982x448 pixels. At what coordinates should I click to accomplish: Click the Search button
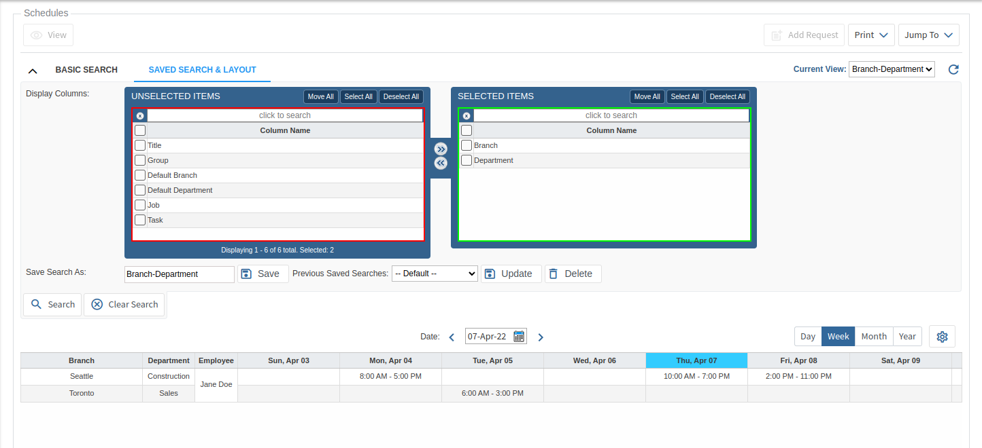[x=52, y=304]
